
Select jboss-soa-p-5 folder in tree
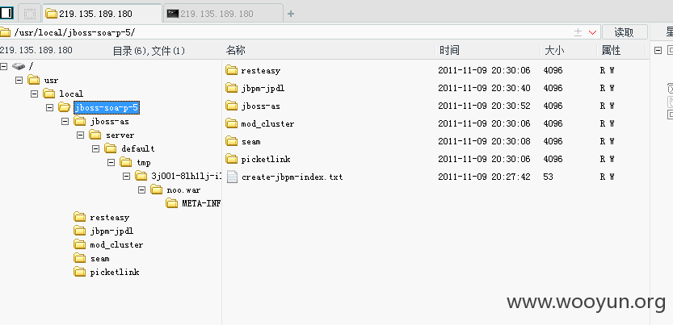tap(107, 107)
